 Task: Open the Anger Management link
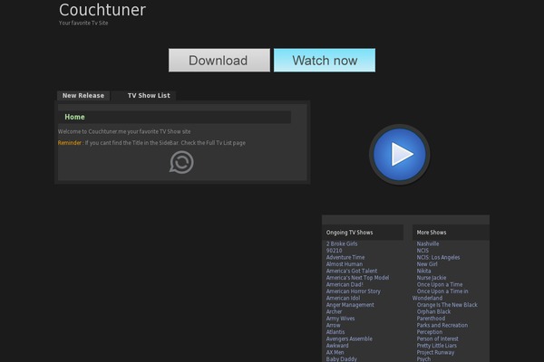(350, 305)
